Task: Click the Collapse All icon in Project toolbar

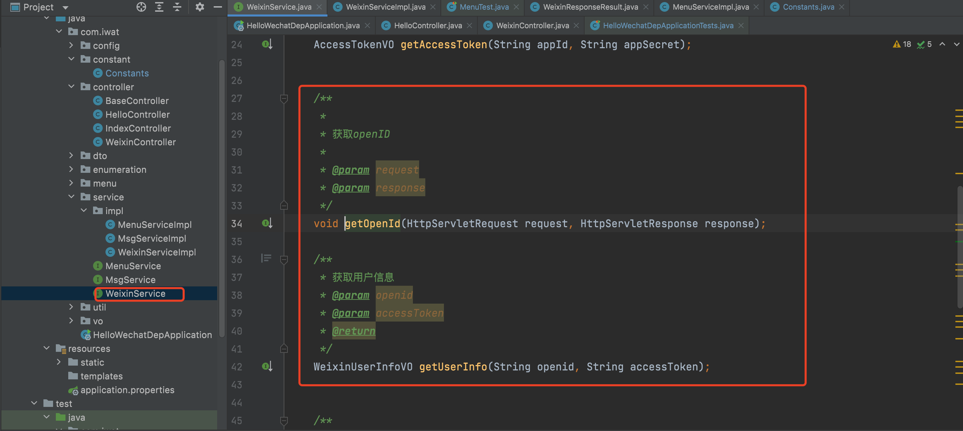Action: coord(177,7)
